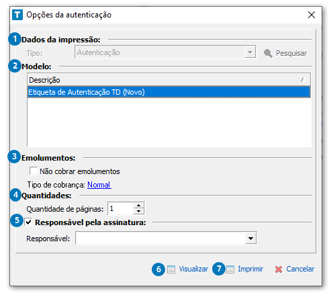Click the Imprimir button label
The width and height of the screenshot is (331, 295).
250,269
